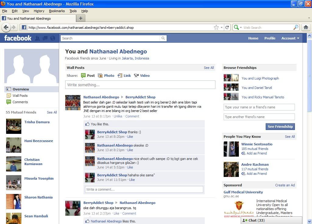The image size is (312, 224).
Task: Click the Firefox forward arrow button
Action: (14, 27)
